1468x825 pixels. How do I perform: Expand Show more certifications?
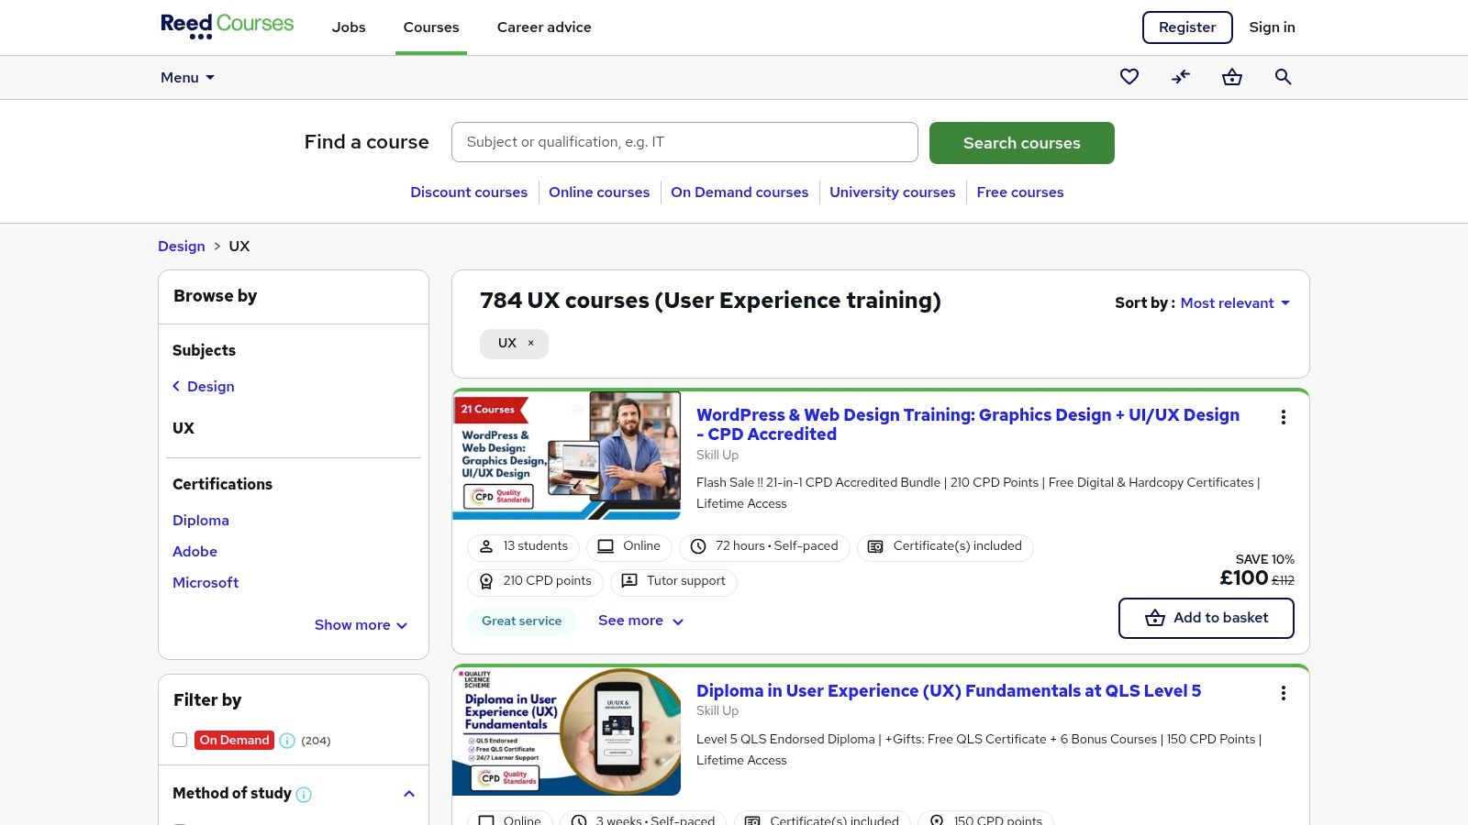361,625
